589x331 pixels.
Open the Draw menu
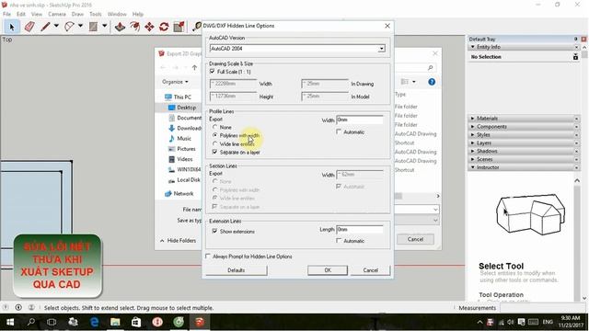tap(77, 14)
